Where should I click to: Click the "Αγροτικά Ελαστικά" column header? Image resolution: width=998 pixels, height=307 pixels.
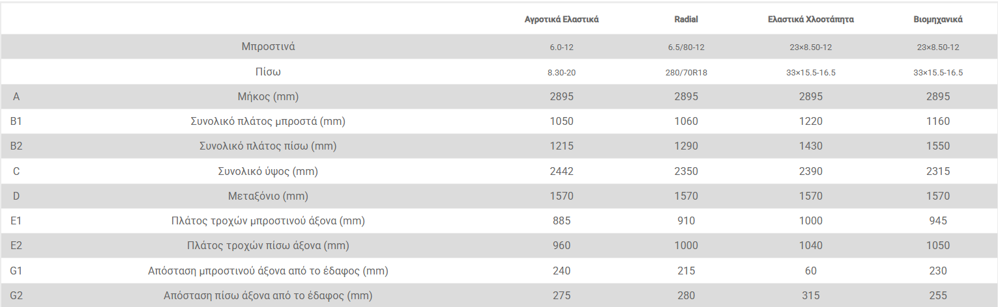tap(561, 20)
